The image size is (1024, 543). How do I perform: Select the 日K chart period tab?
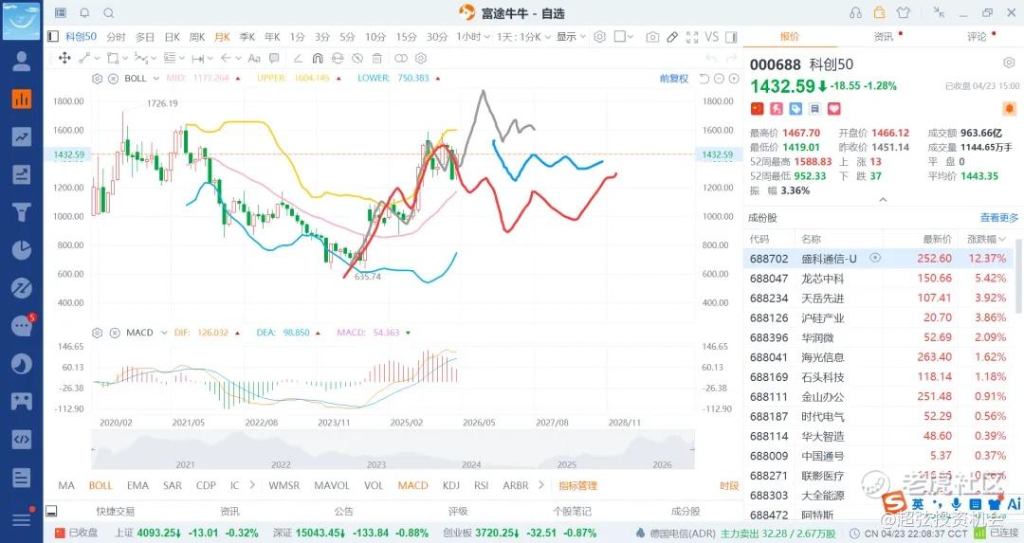(172, 37)
